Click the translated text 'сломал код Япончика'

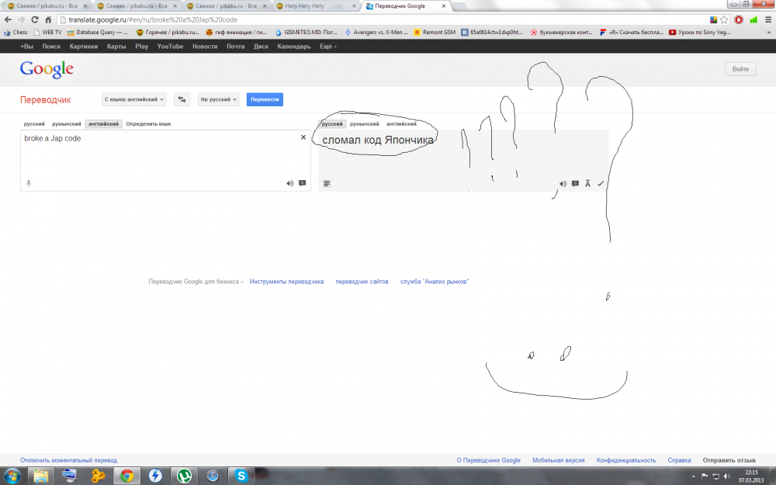pos(378,140)
